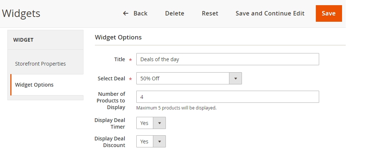
Task: Click the Yes value for Deal Timer
Action: pos(144,123)
